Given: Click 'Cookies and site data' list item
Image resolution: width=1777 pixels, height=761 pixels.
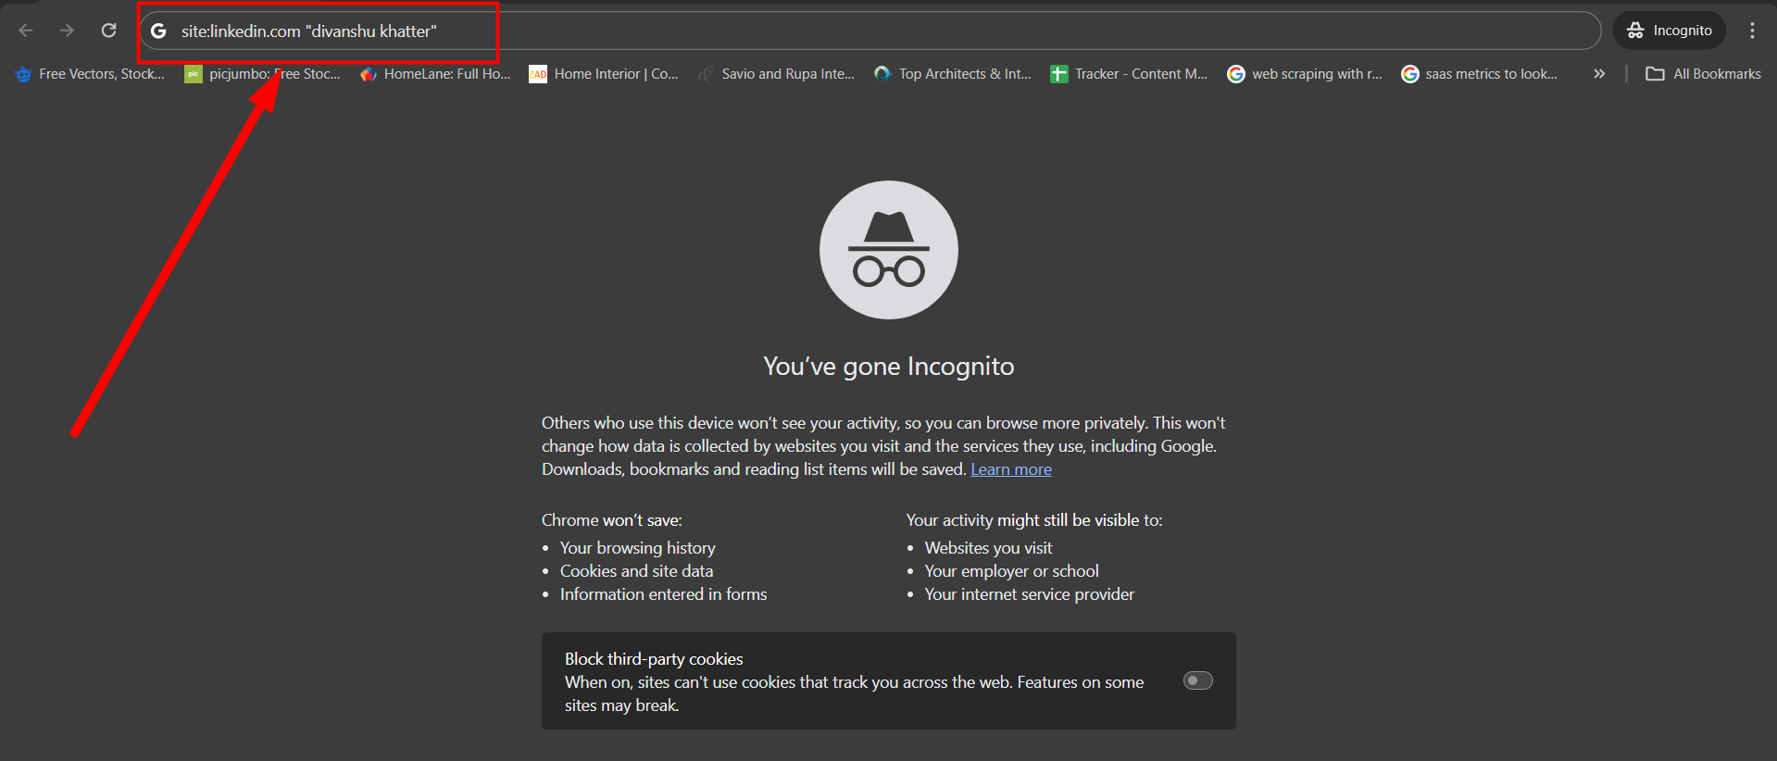Looking at the screenshot, I should pos(637,571).
